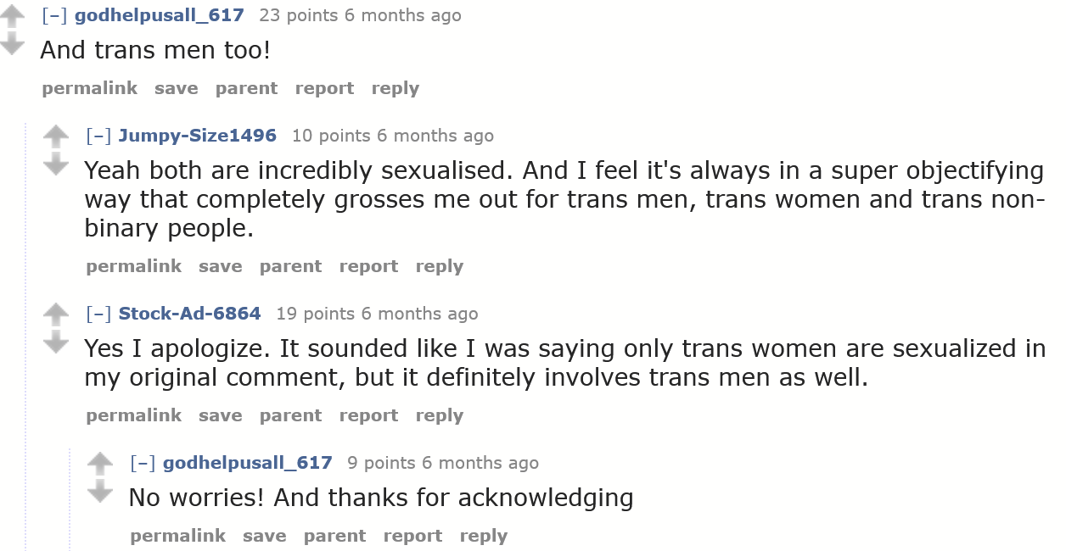The width and height of the screenshot is (1066, 551).
Task: Go to parent of Stock-Ad-6864's comment
Action: point(290,415)
